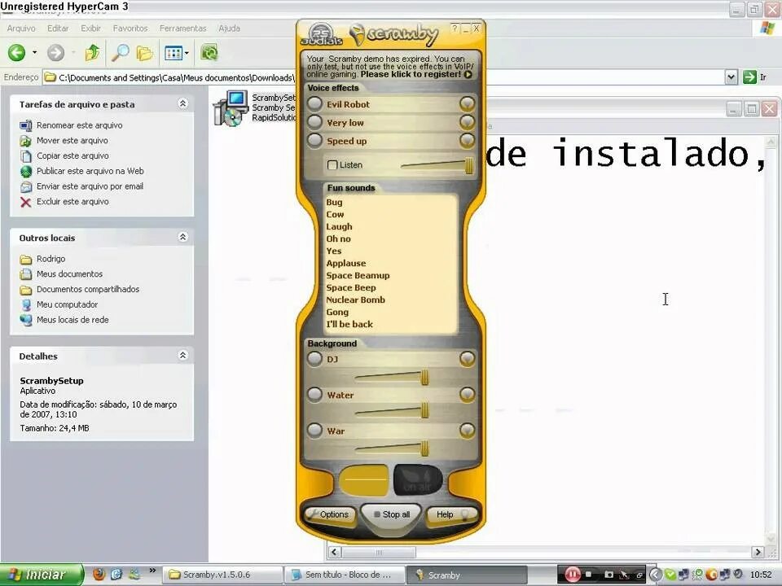The width and height of the screenshot is (782, 586).
Task: Collapse the Detalhes panel
Action: click(183, 356)
